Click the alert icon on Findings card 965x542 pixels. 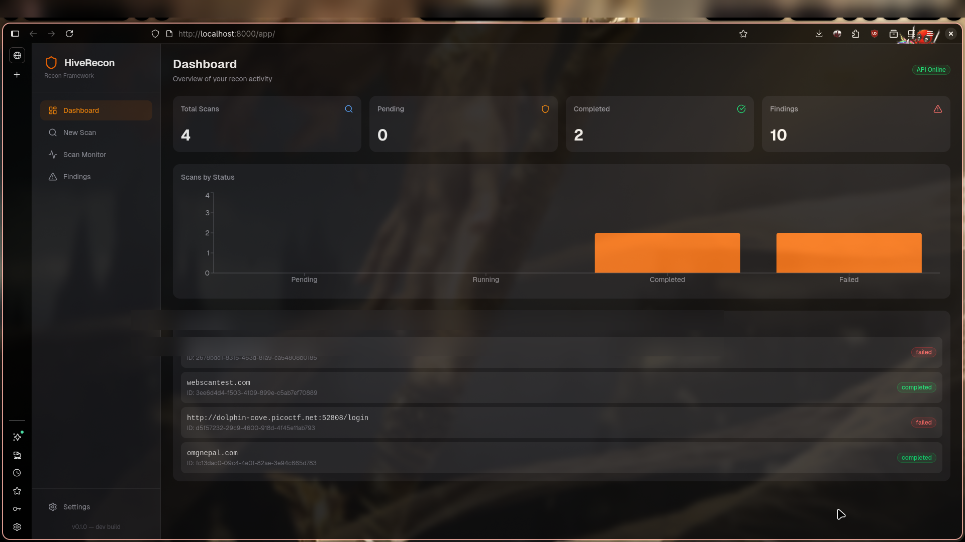coord(938,109)
